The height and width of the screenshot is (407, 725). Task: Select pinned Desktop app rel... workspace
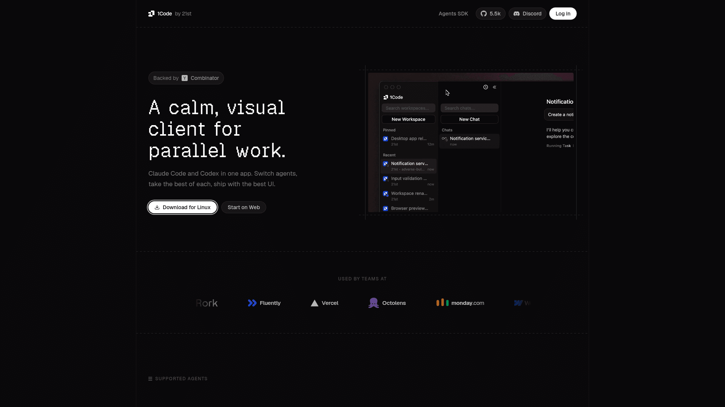(x=409, y=141)
